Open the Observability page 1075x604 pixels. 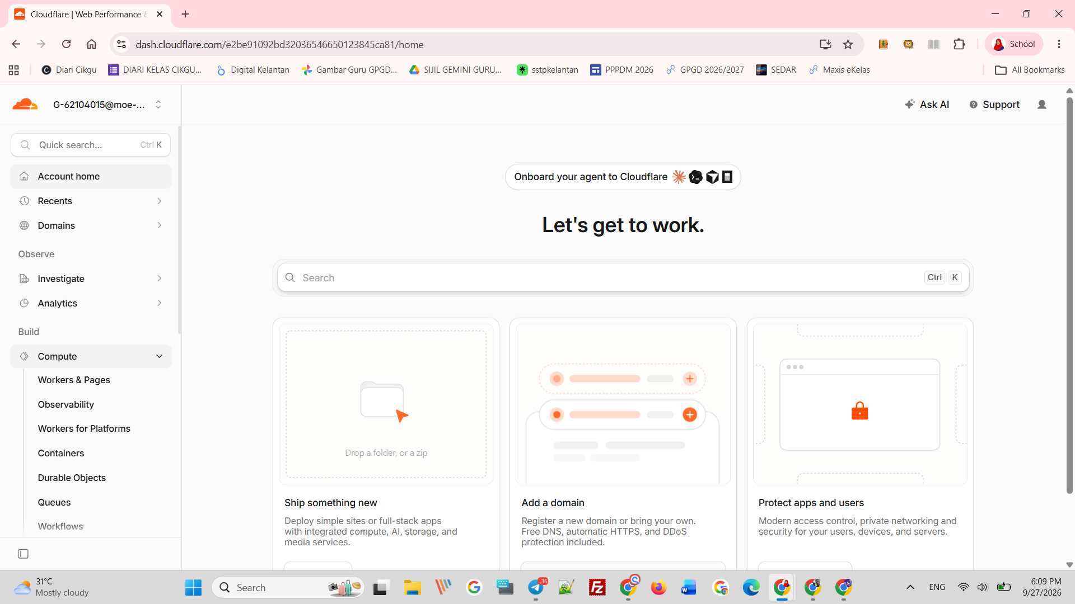coord(66,404)
